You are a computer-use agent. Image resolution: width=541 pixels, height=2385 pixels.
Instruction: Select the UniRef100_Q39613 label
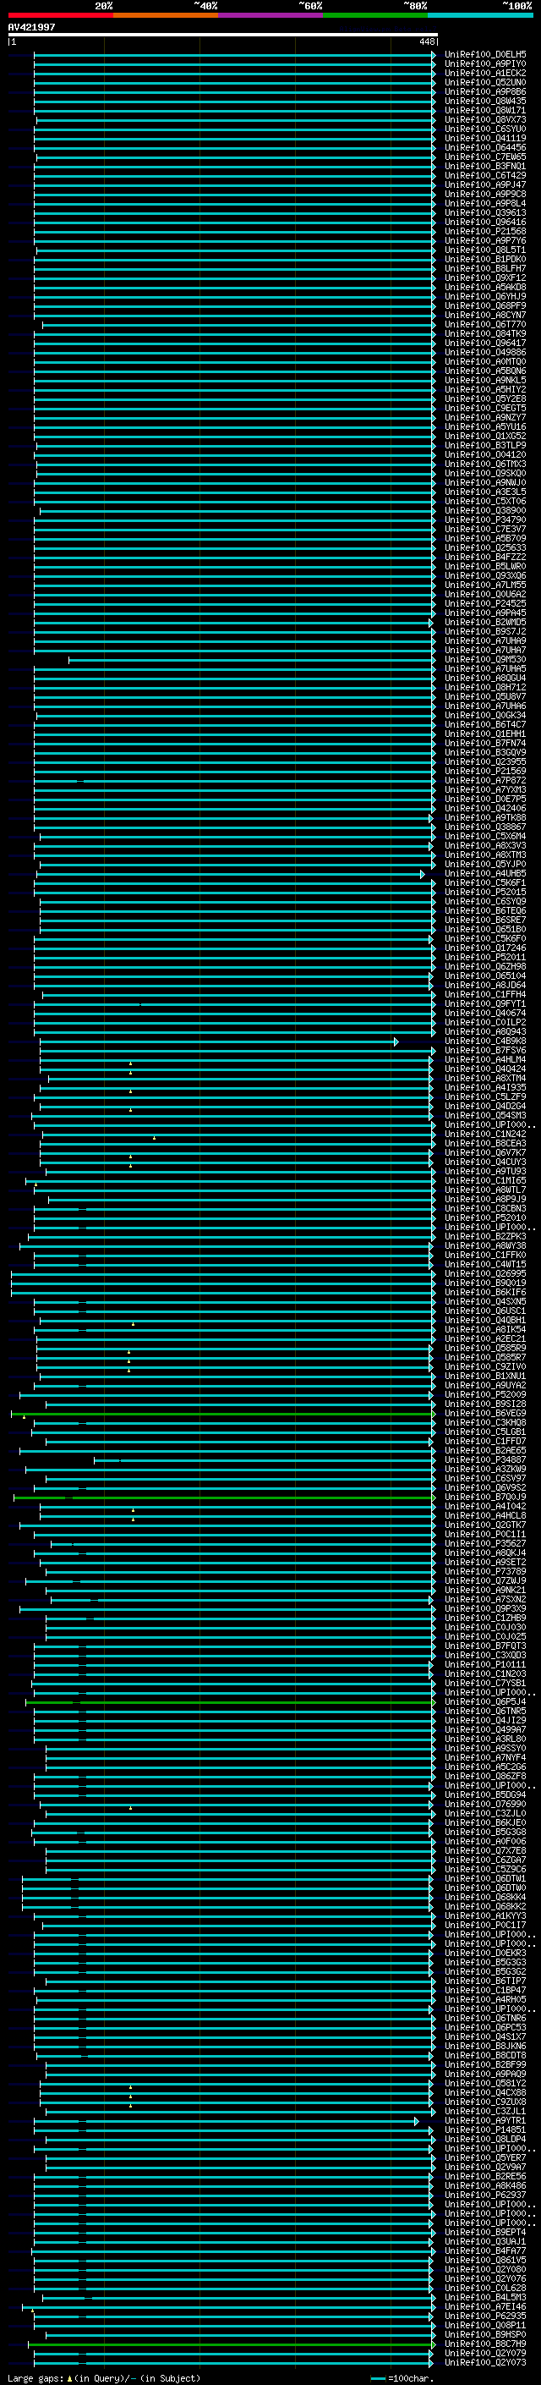tap(485, 213)
